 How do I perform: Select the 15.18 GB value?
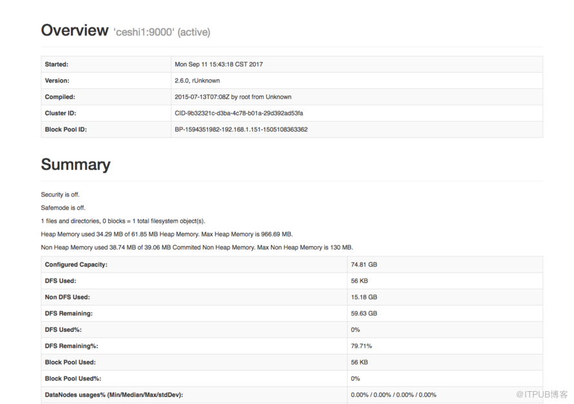(x=364, y=297)
